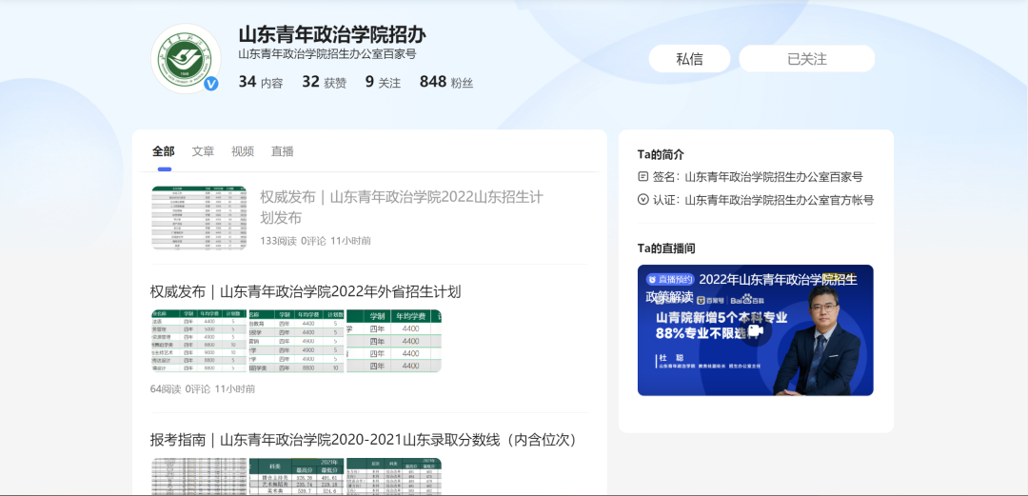
Task: Click the Ta的简介 heading
Action: coord(661,154)
